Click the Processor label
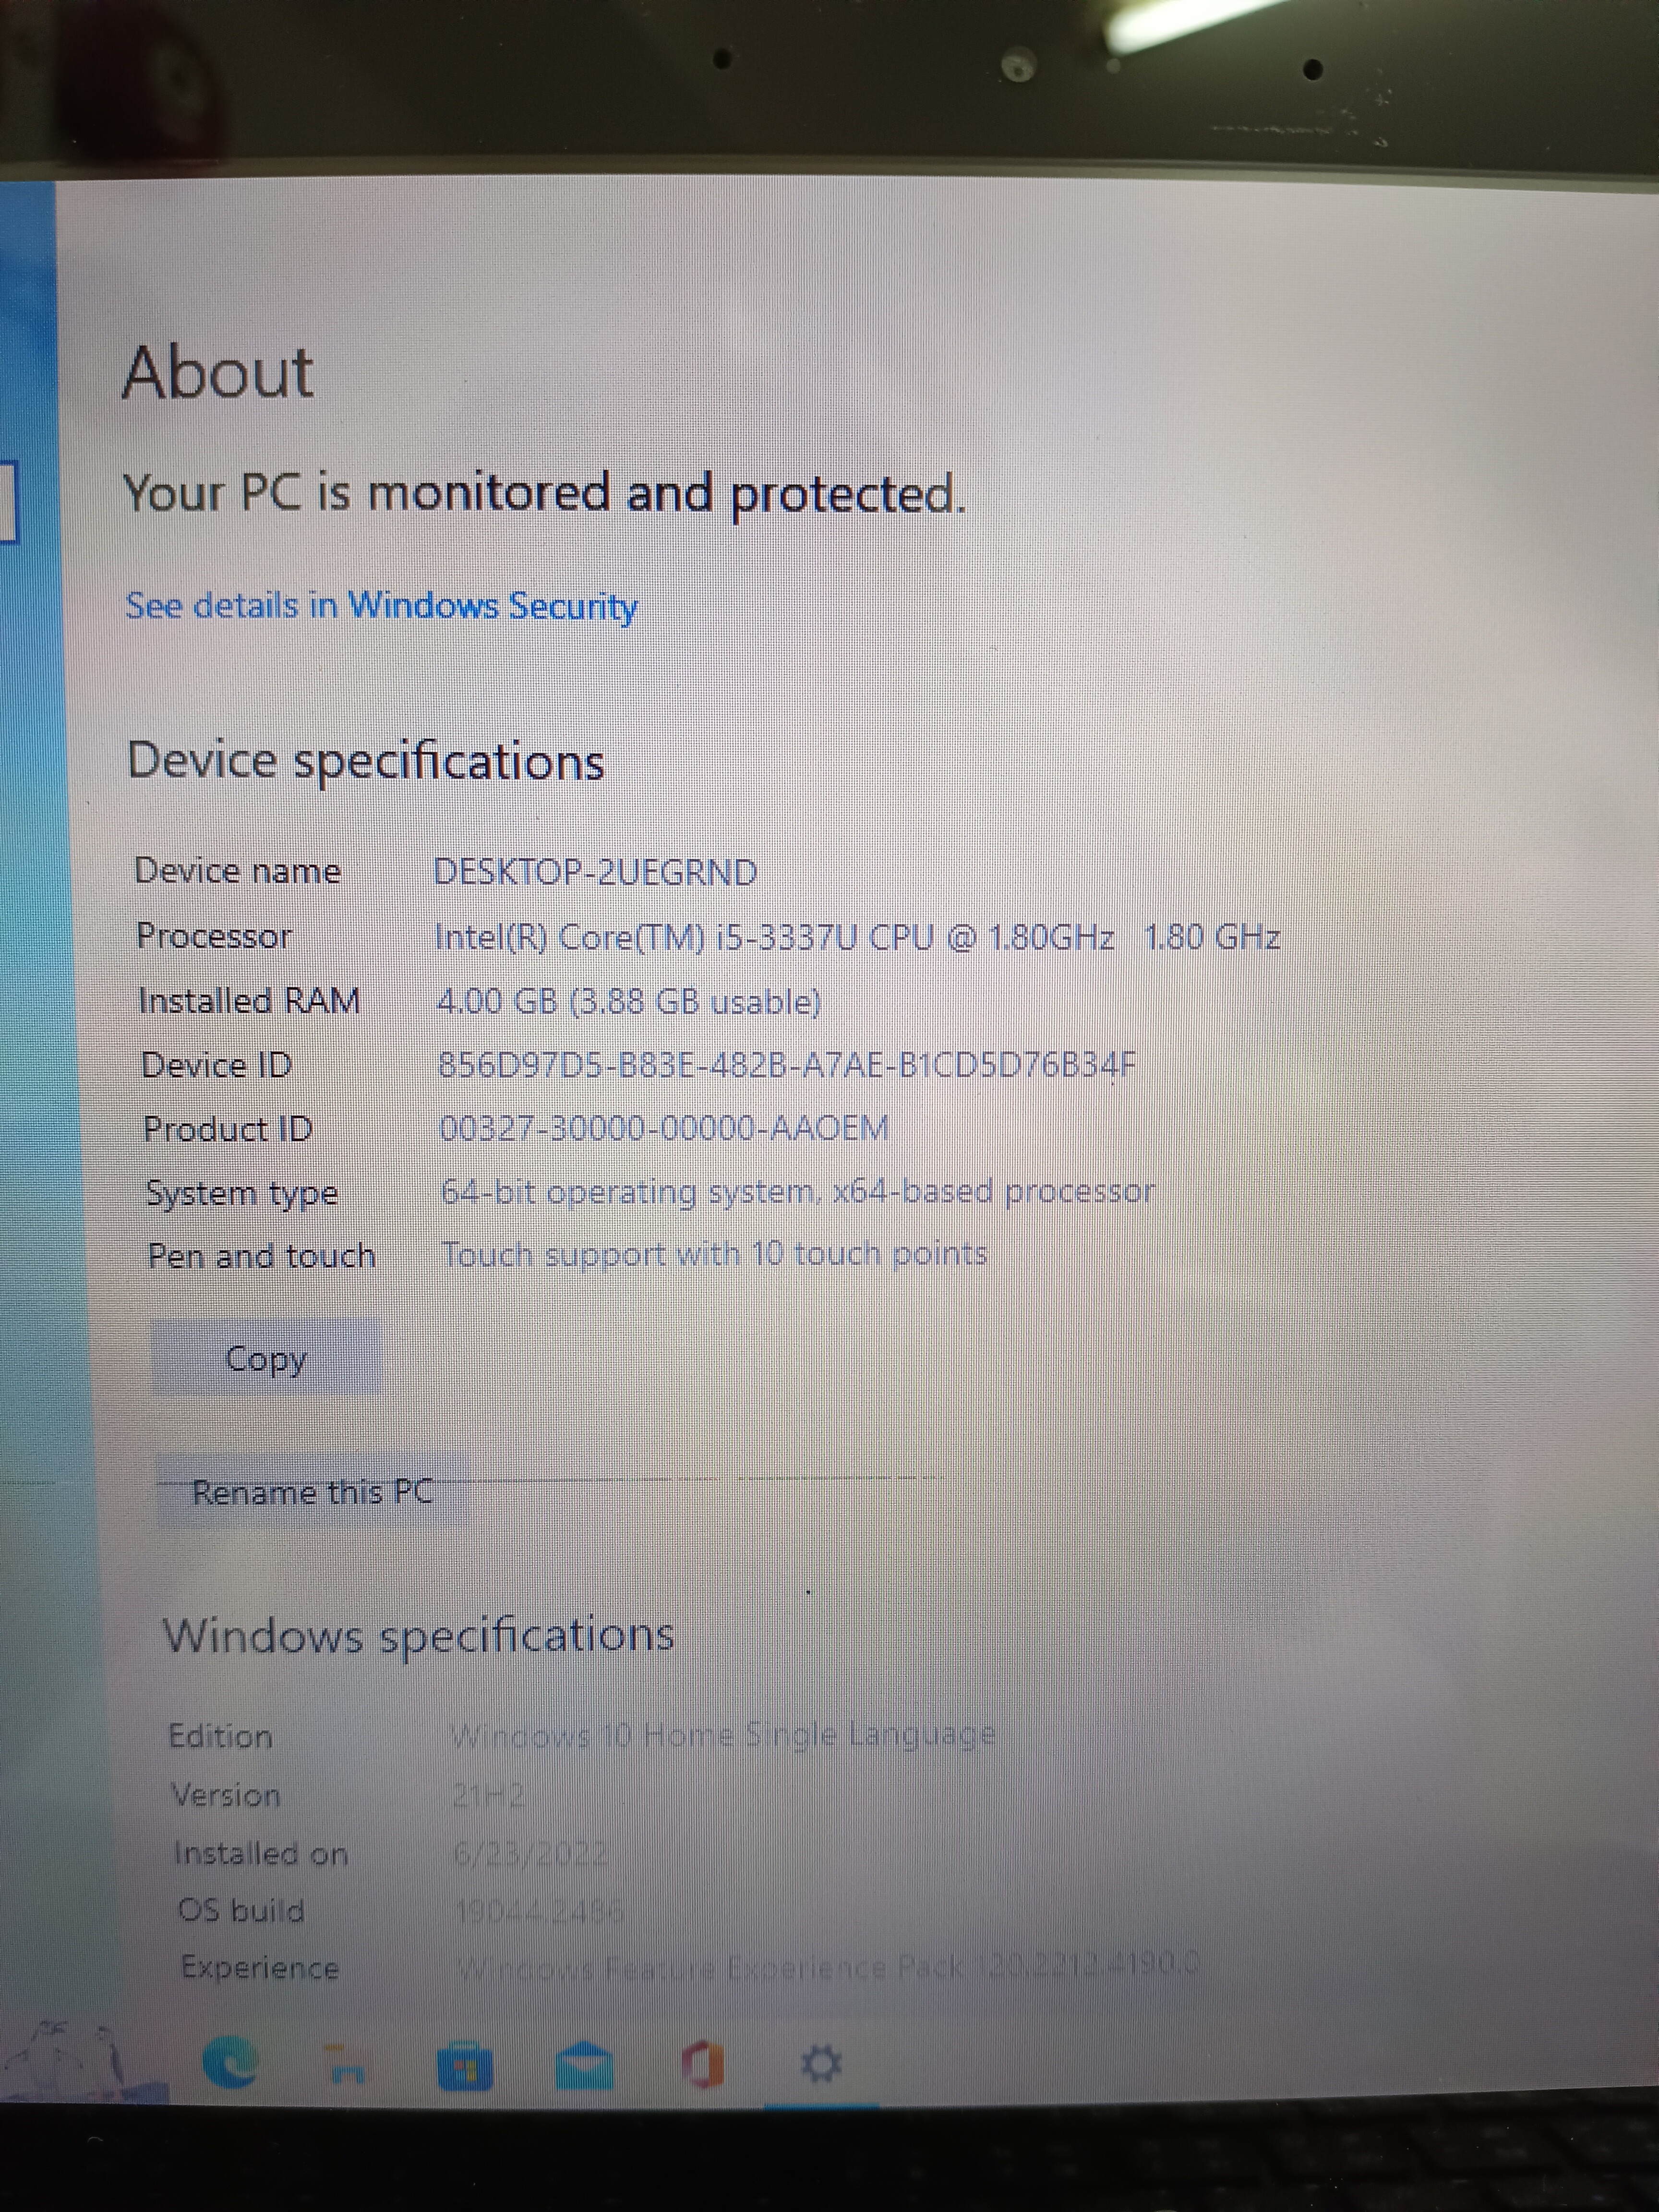Screen dimensions: 1659x2212 (214, 936)
